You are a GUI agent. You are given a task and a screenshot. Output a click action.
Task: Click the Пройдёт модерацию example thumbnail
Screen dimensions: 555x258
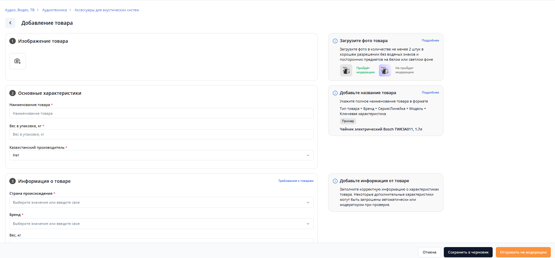point(346,70)
